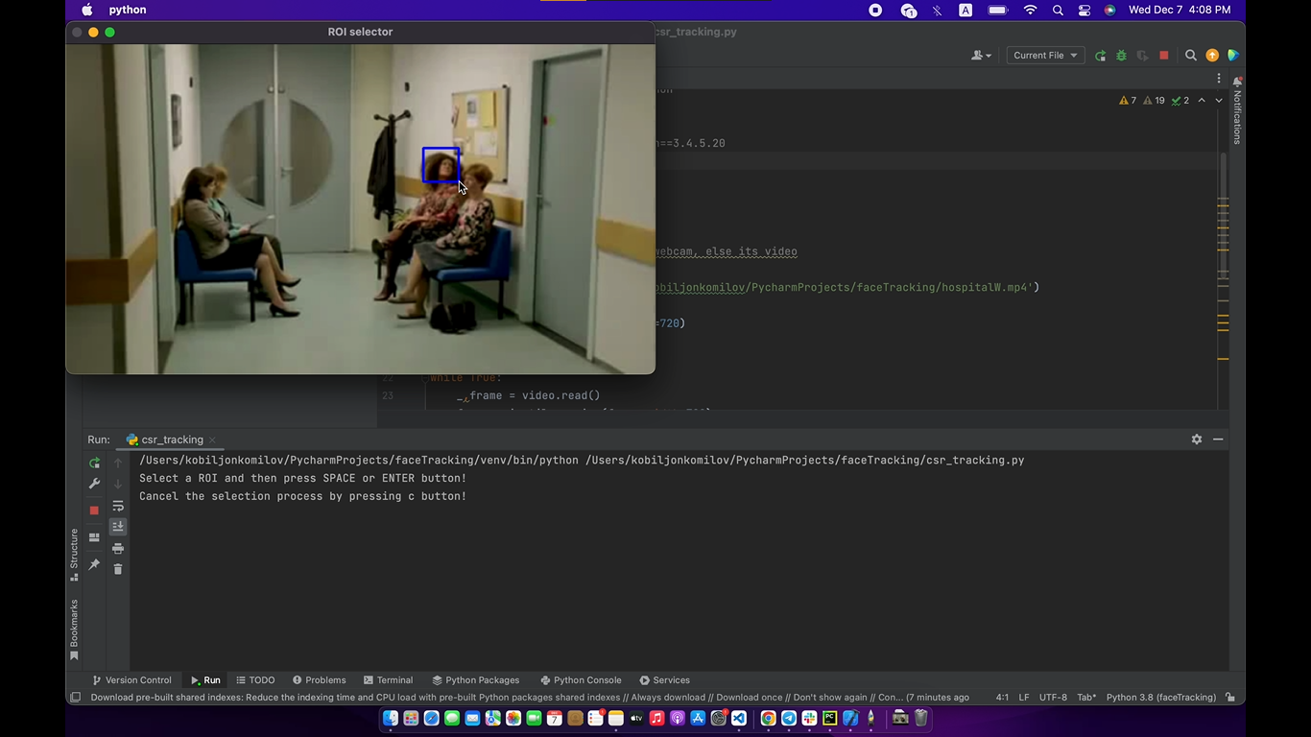Start debugging with the bug icon

click(1121, 55)
